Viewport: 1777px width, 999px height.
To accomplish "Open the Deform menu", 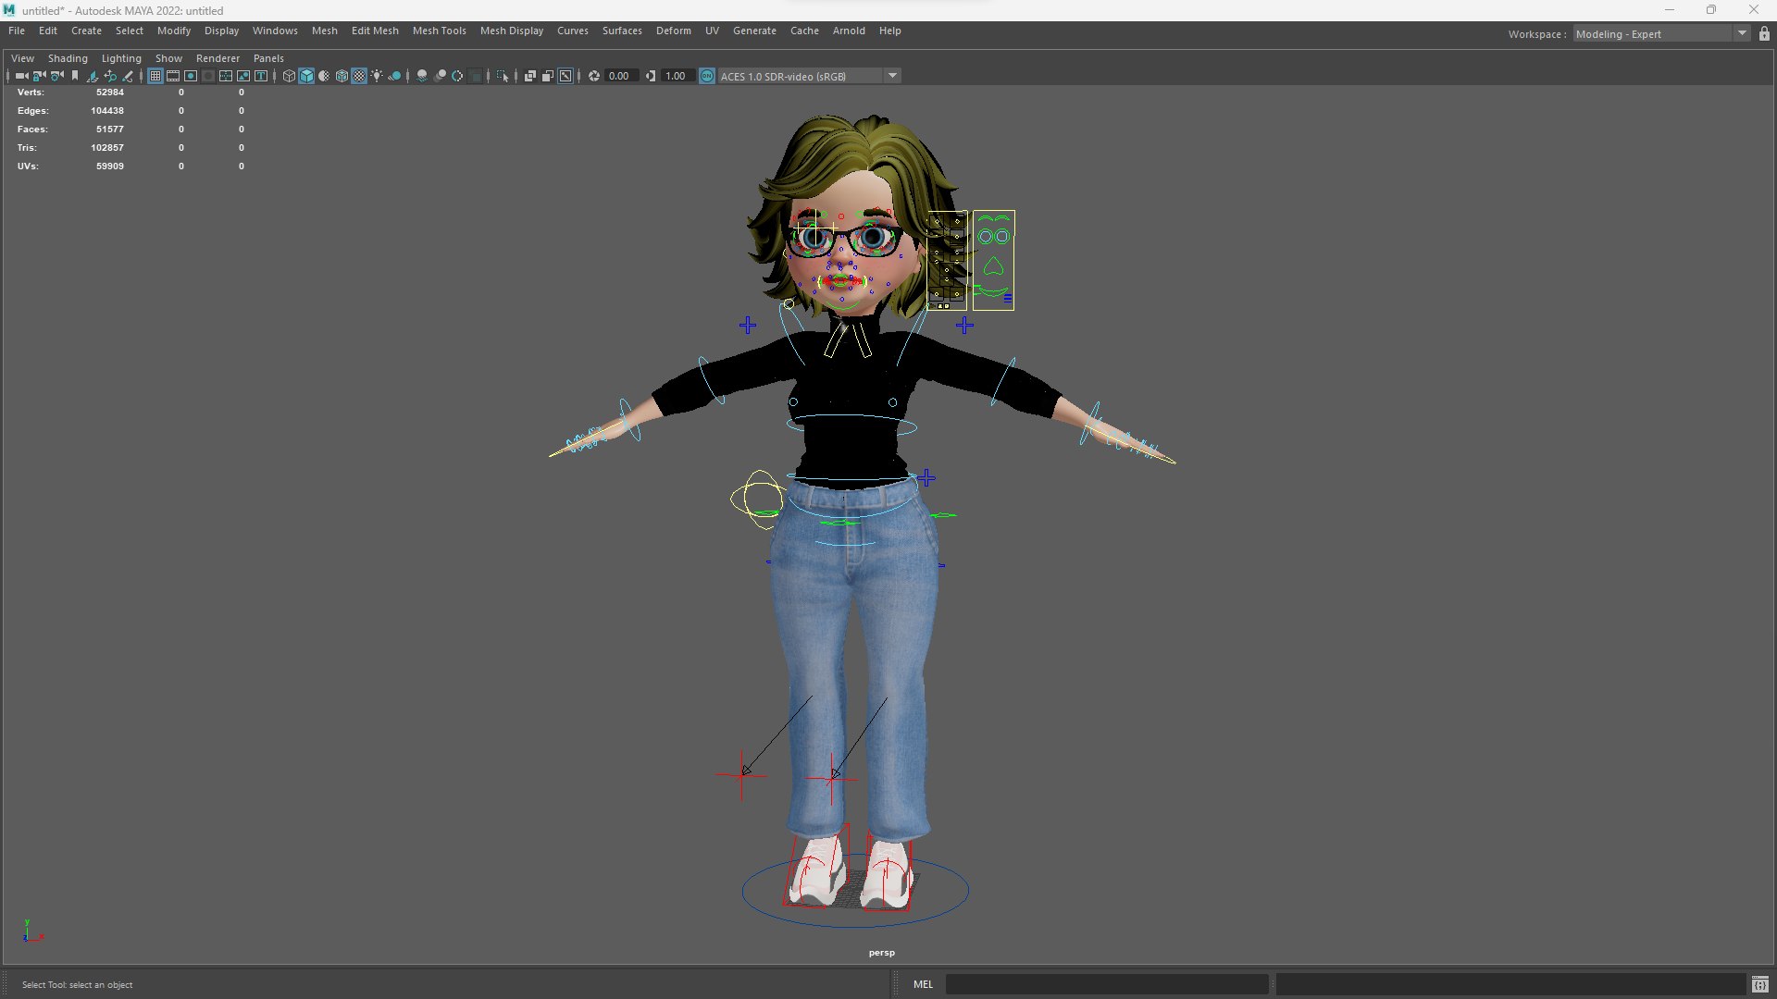I will 673,31.
